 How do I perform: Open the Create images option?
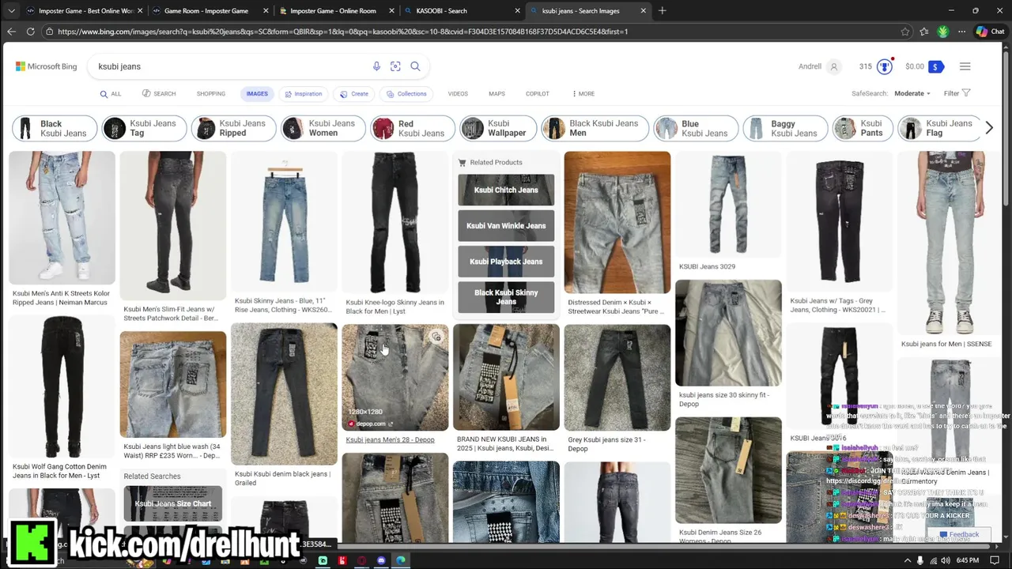pos(353,93)
